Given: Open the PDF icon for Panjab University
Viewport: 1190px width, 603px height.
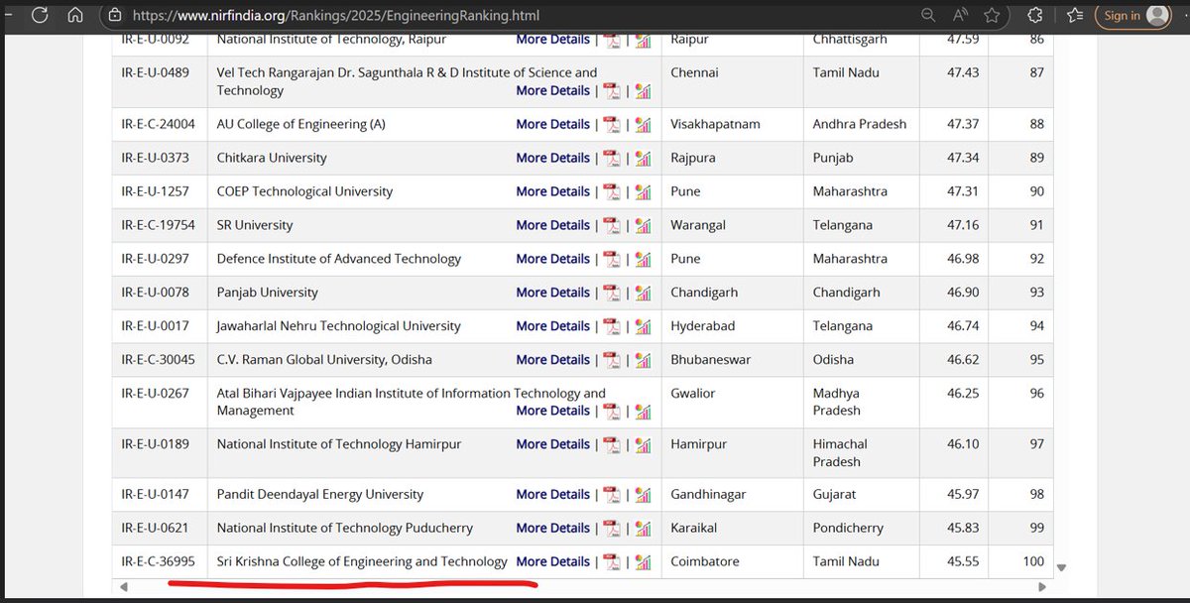Looking at the screenshot, I should pos(612,293).
